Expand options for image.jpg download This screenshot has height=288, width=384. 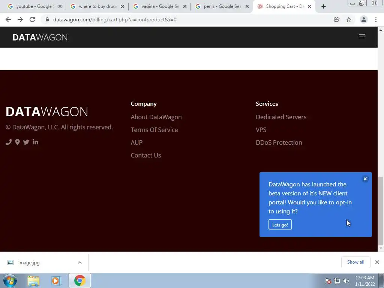tap(80, 262)
